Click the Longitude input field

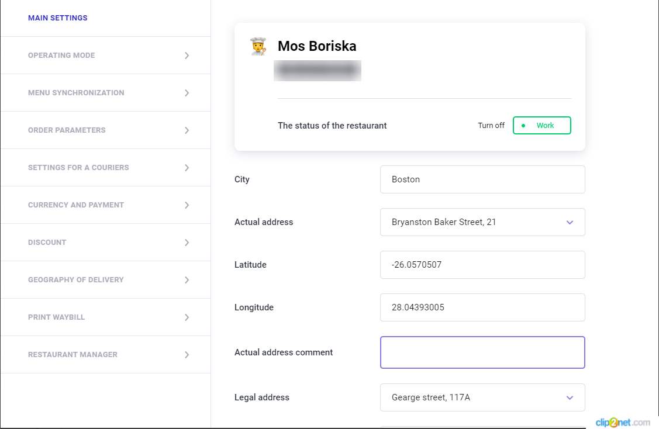pyautogui.click(x=482, y=307)
